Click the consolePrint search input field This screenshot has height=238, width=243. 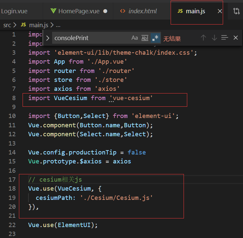(90, 38)
